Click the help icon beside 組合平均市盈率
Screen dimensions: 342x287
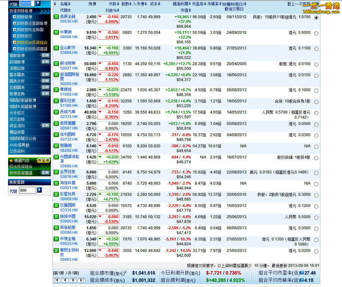pyautogui.click(x=302, y=273)
